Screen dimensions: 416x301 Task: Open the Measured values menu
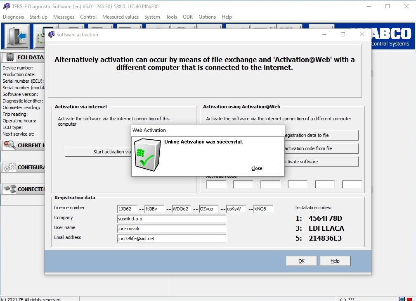[121, 17]
